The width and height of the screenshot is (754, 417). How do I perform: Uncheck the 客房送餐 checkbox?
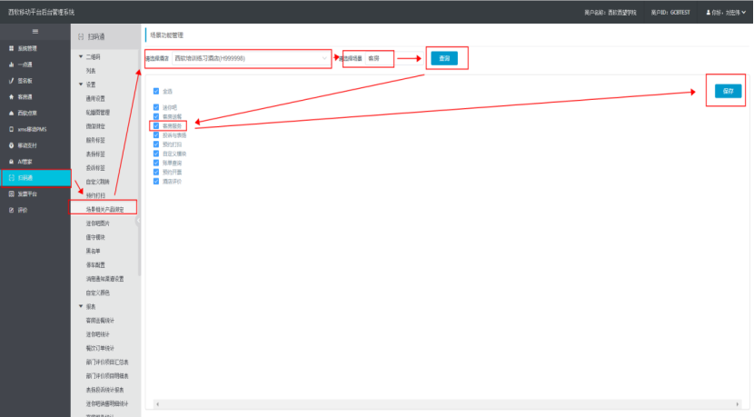coord(156,116)
